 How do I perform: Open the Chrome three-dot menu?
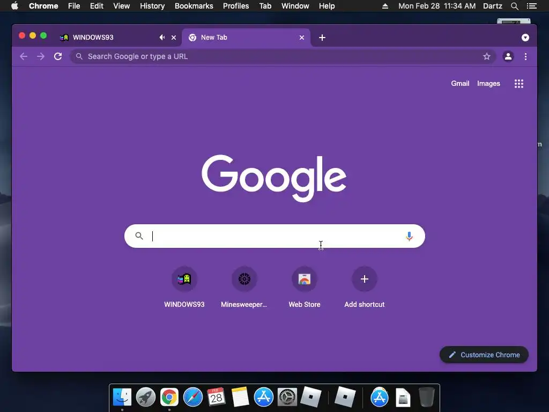525,56
